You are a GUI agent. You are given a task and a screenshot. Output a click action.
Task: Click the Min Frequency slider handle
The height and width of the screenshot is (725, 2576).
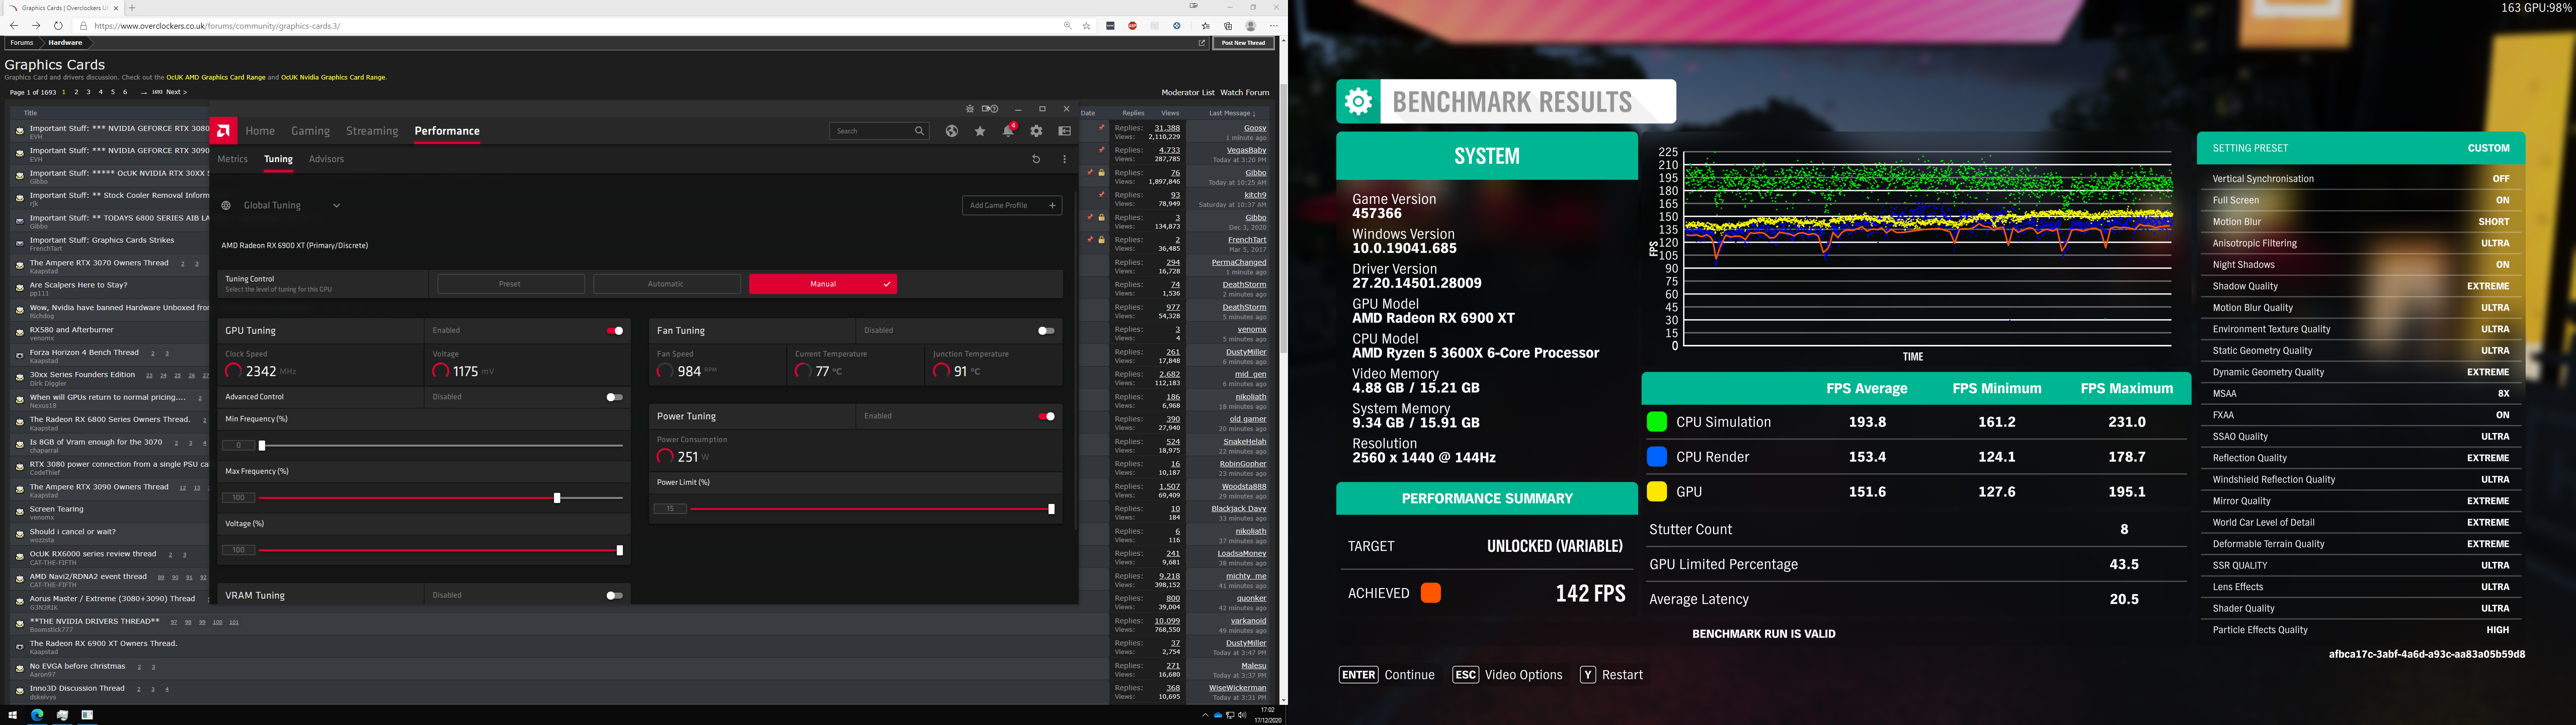[x=262, y=446]
